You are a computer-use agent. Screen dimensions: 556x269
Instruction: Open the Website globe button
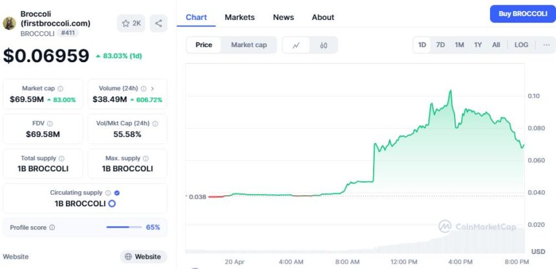pyautogui.click(x=144, y=257)
